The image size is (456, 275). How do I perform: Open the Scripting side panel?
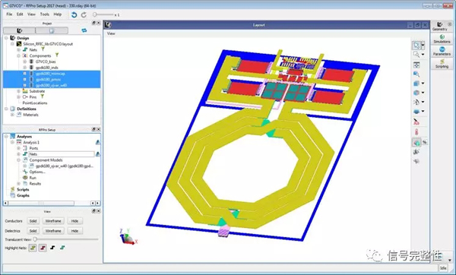pyautogui.click(x=442, y=64)
